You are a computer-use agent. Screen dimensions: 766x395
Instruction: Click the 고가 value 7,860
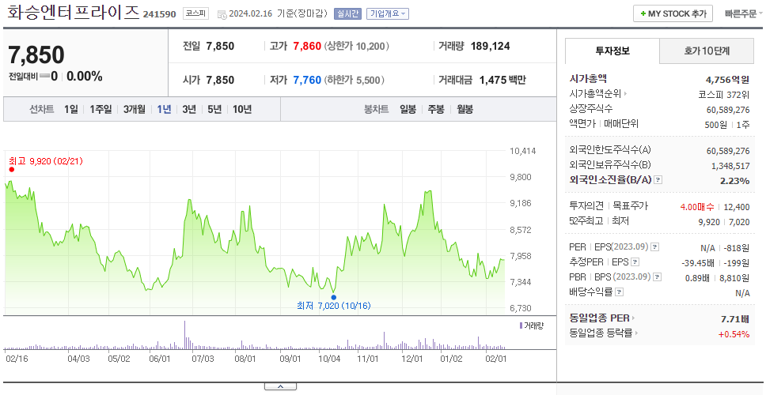tap(307, 47)
